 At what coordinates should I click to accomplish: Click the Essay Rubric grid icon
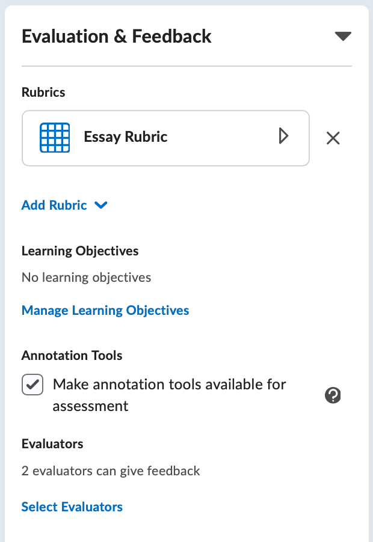tap(54, 137)
